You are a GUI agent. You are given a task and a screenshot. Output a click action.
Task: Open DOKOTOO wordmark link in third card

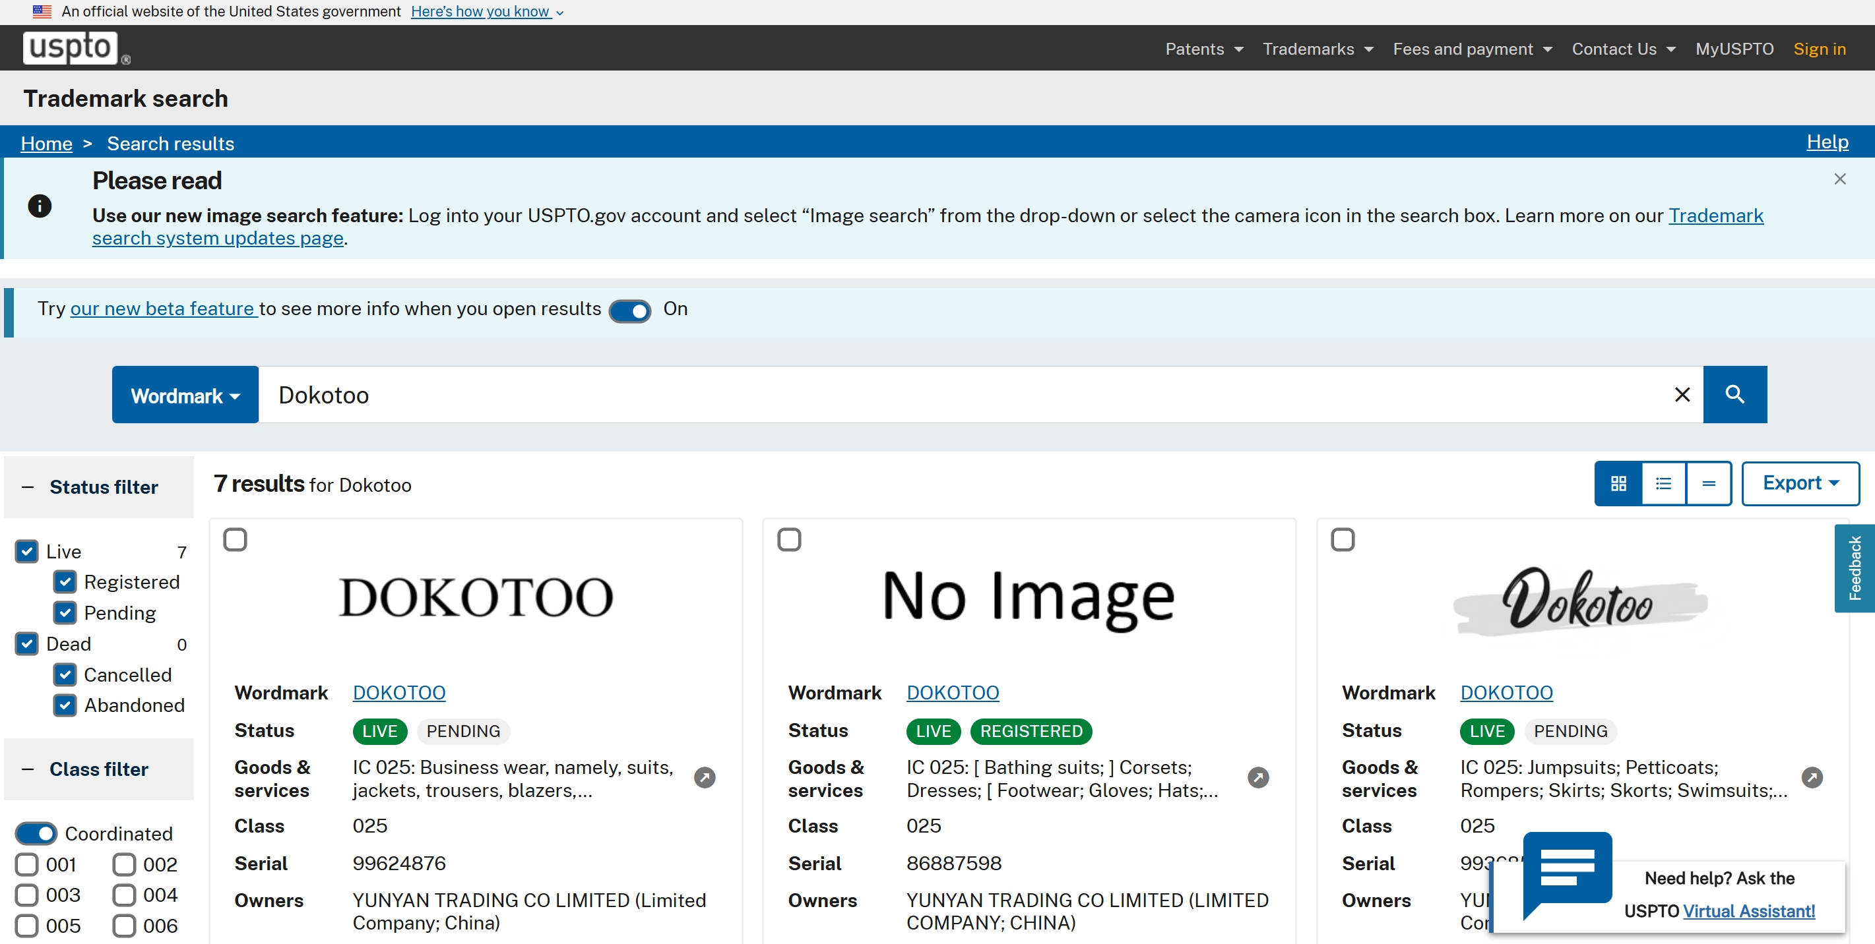1506,692
